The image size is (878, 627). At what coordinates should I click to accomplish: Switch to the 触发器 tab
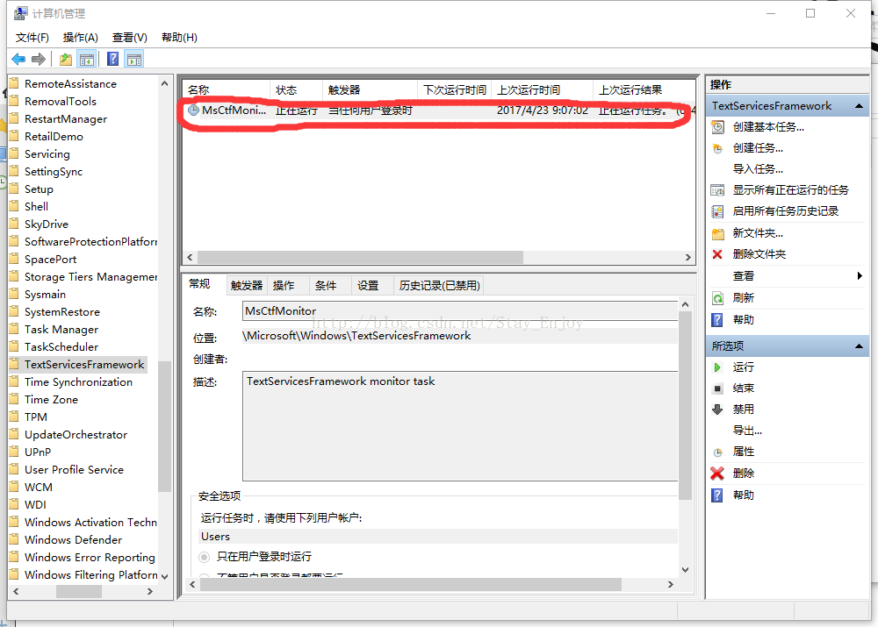pyautogui.click(x=247, y=285)
